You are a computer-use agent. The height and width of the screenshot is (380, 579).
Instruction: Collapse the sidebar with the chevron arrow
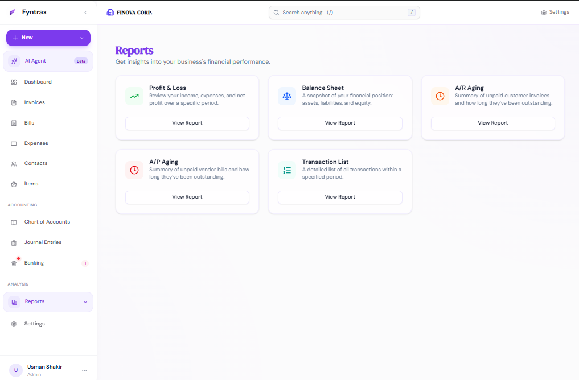pos(85,13)
